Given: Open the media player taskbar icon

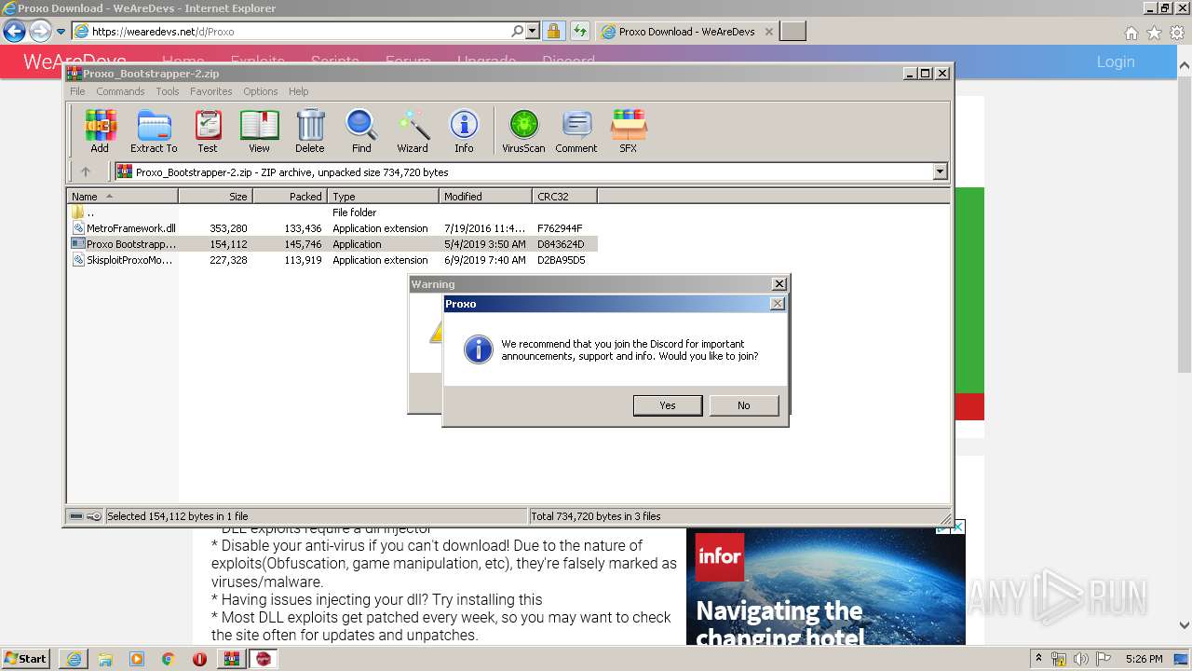Looking at the screenshot, I should point(137,659).
